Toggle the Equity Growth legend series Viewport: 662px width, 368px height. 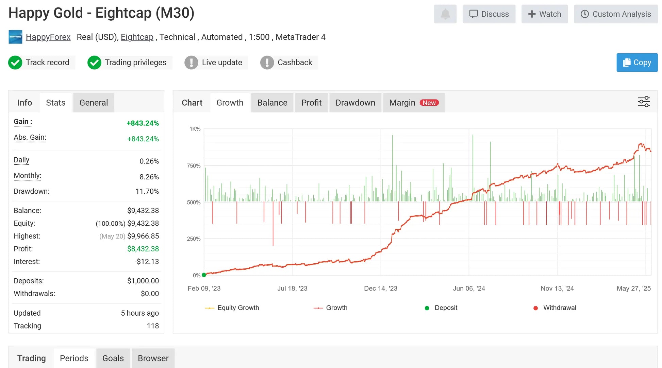point(232,308)
